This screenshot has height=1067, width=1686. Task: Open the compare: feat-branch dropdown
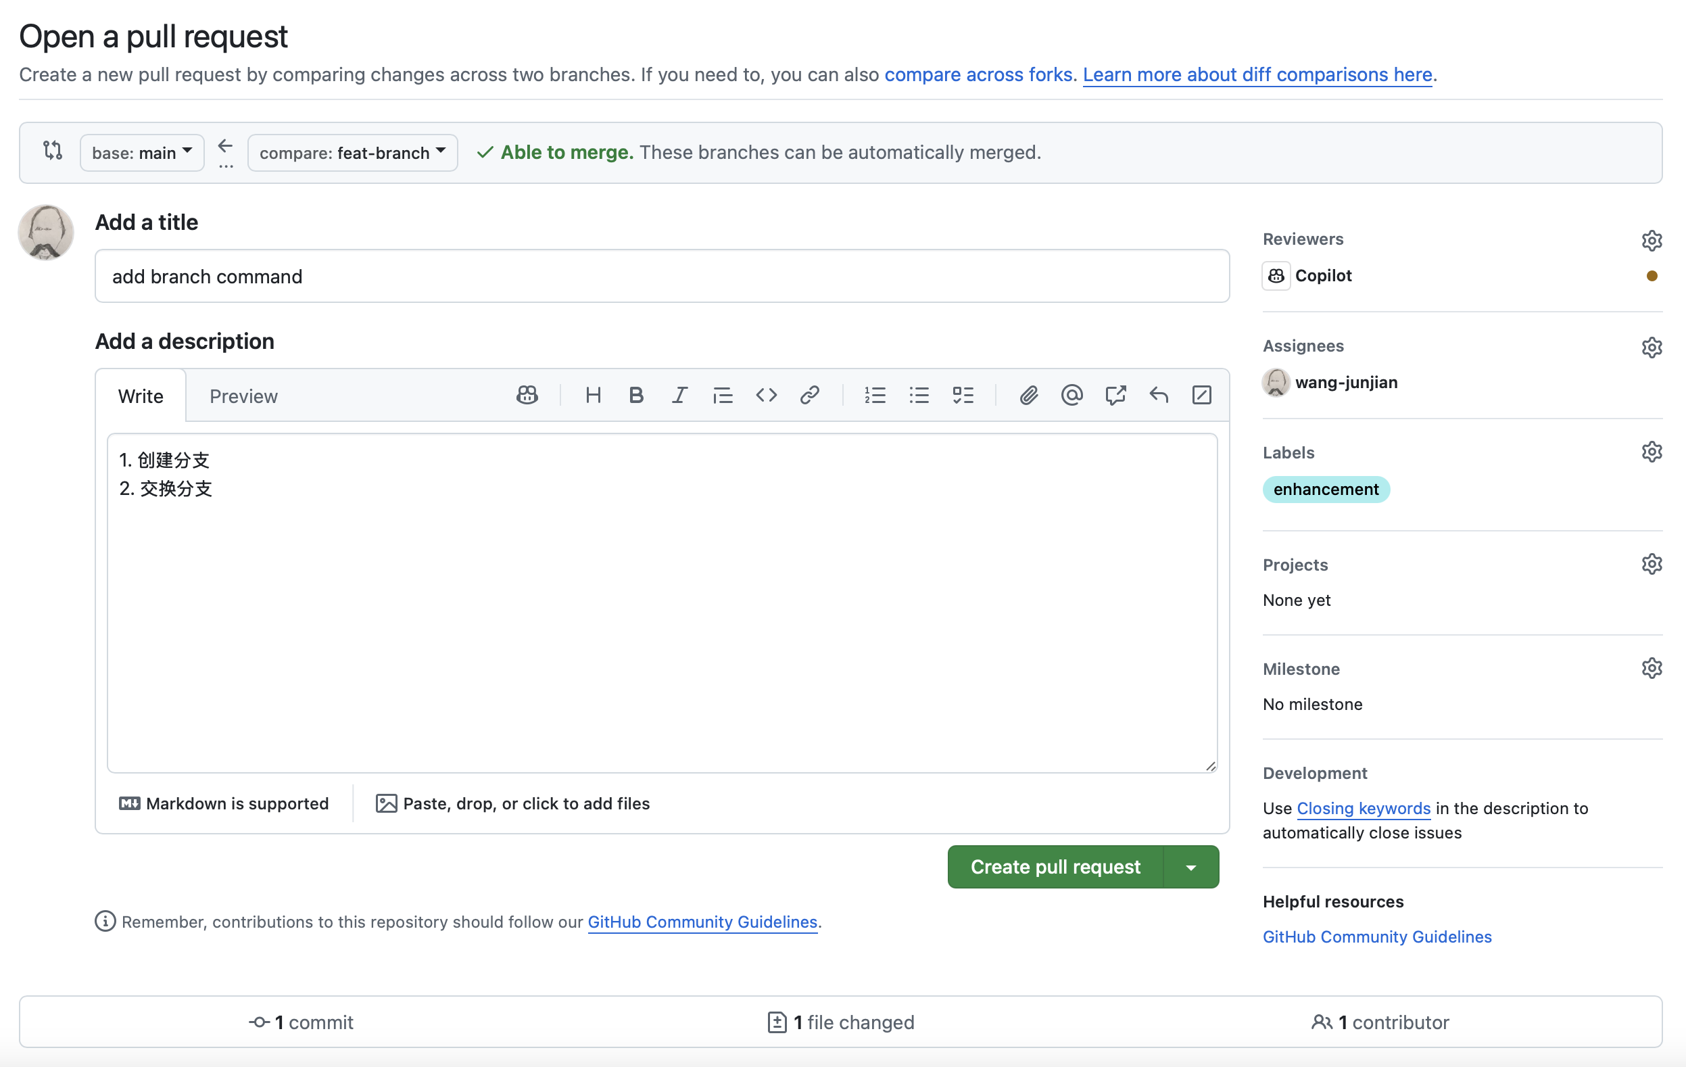point(352,153)
